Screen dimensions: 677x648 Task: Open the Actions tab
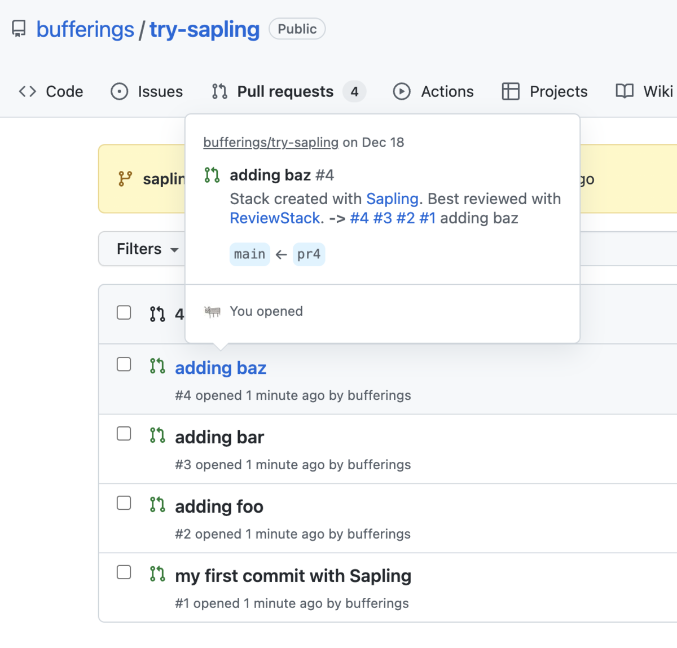click(x=433, y=91)
